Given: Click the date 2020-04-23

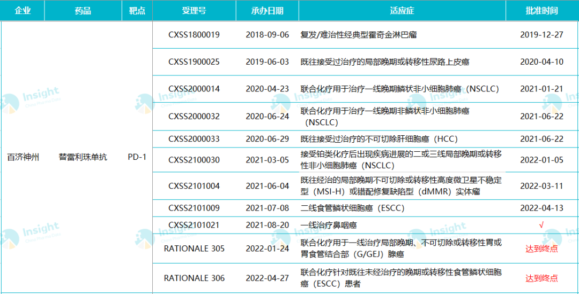Looking at the screenshot, I should (x=268, y=89).
